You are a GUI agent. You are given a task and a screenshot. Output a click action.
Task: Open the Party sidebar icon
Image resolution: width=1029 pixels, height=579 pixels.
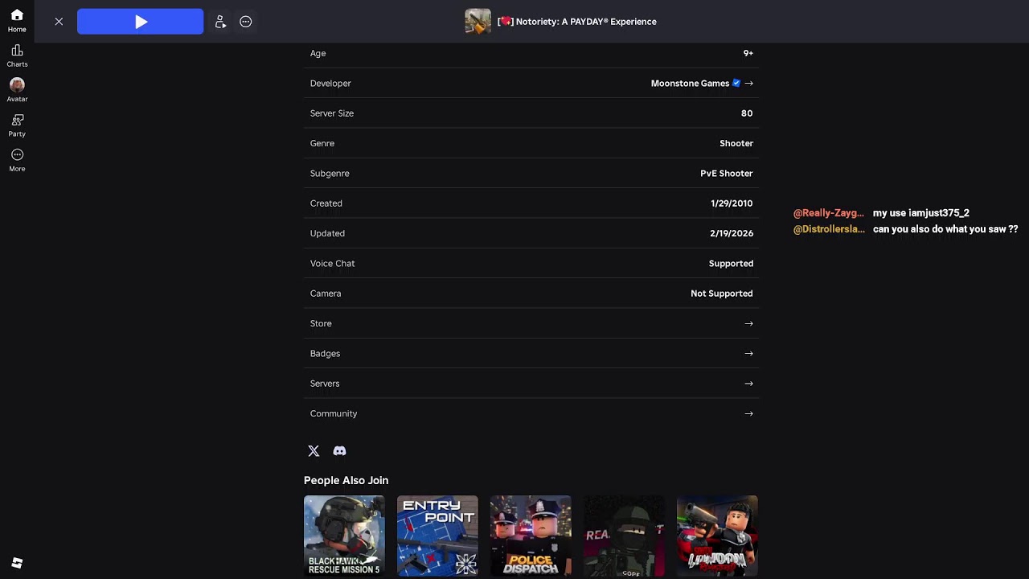pyautogui.click(x=17, y=125)
